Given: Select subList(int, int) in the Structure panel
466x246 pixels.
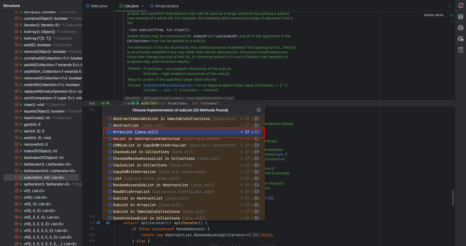Looking at the screenshot, I should (x=44, y=177).
